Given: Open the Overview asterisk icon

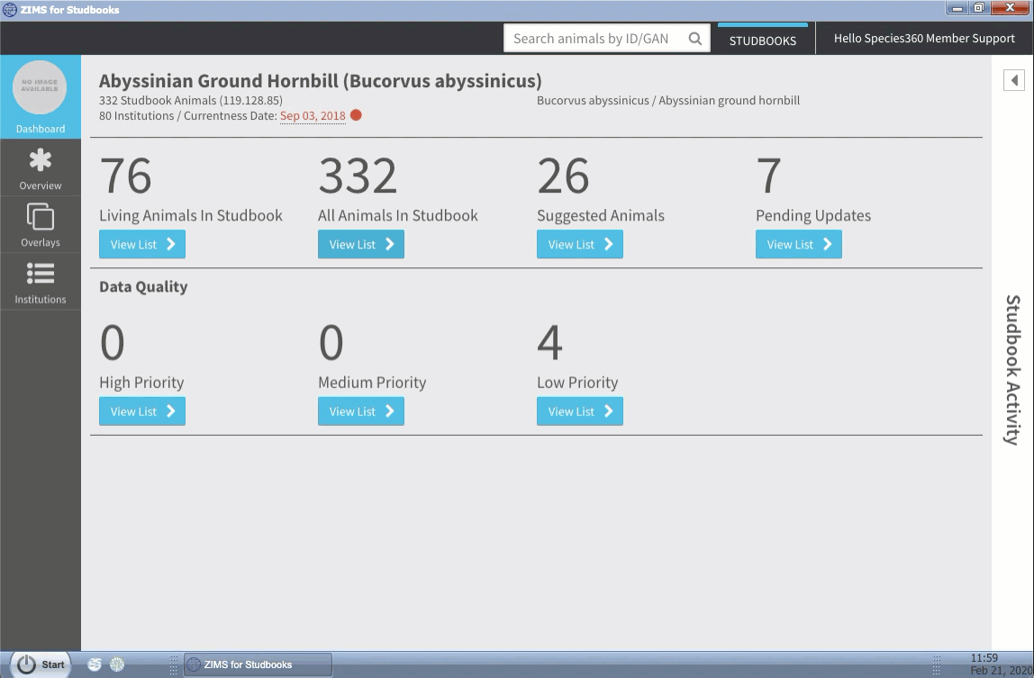Looking at the screenshot, I should pos(41,160).
